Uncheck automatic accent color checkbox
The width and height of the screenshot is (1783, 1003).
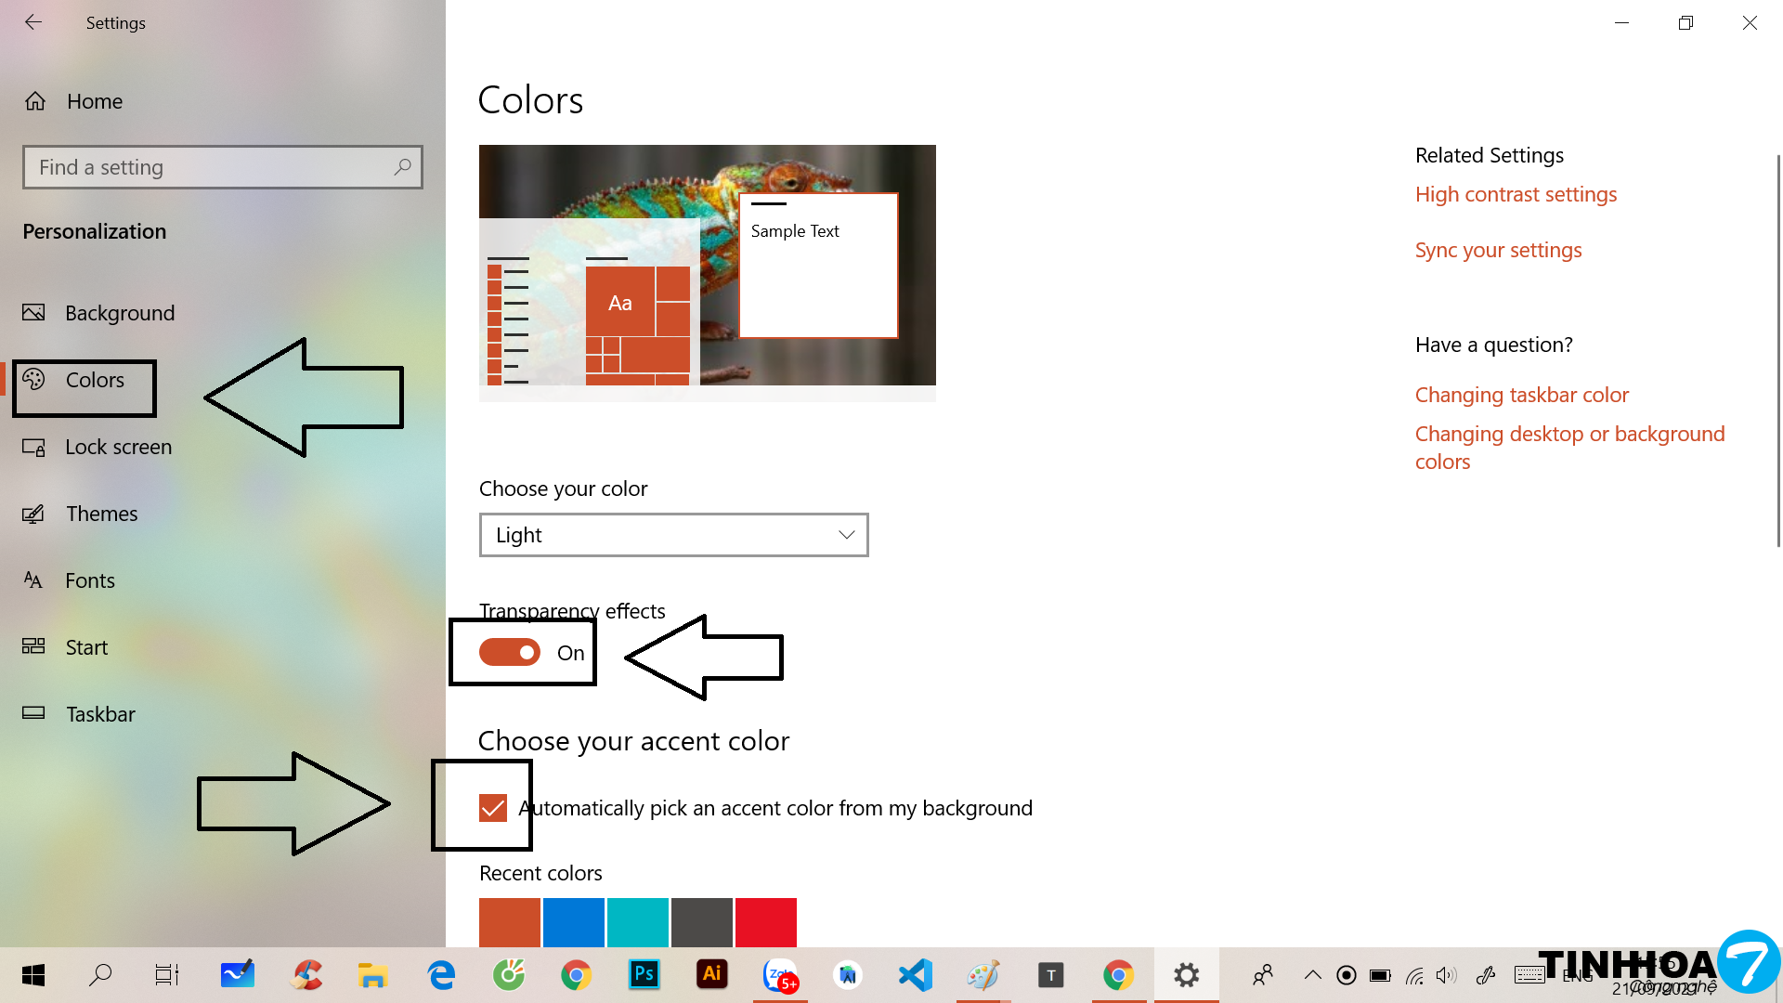click(x=493, y=808)
